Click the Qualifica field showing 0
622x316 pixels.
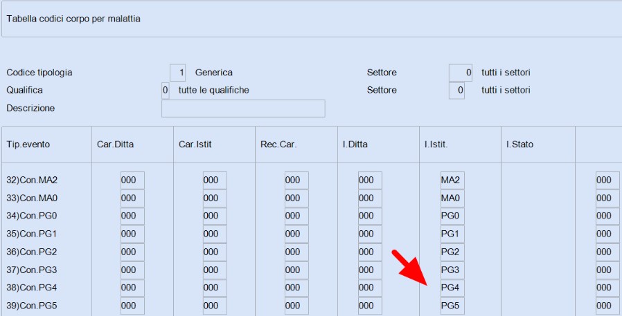tap(165, 91)
